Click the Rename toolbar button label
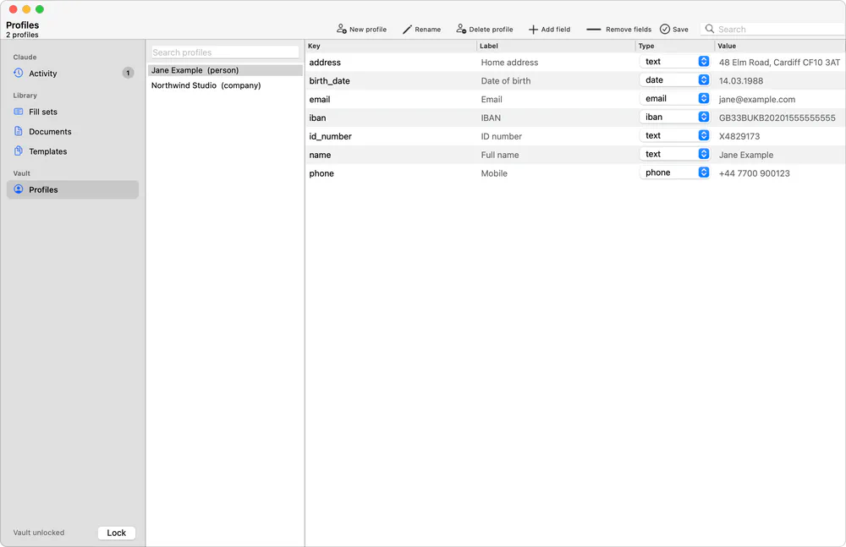 (428, 29)
